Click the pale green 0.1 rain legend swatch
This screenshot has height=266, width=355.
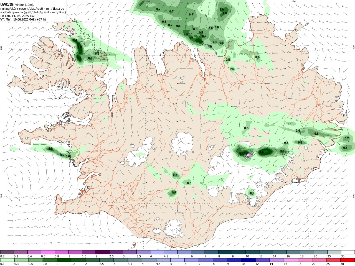click(x=7, y=260)
